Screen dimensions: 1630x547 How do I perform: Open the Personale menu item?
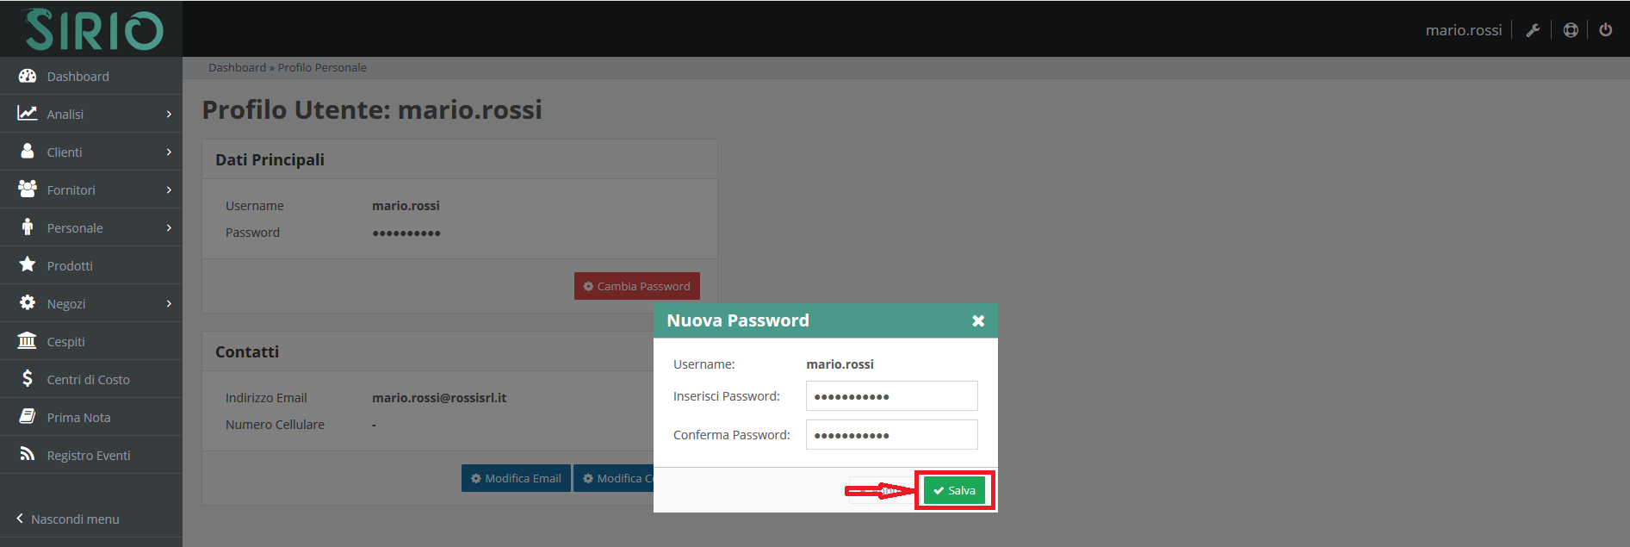[x=75, y=228]
